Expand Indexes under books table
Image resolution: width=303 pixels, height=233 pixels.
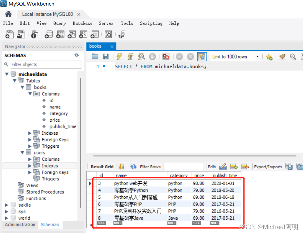(30, 133)
